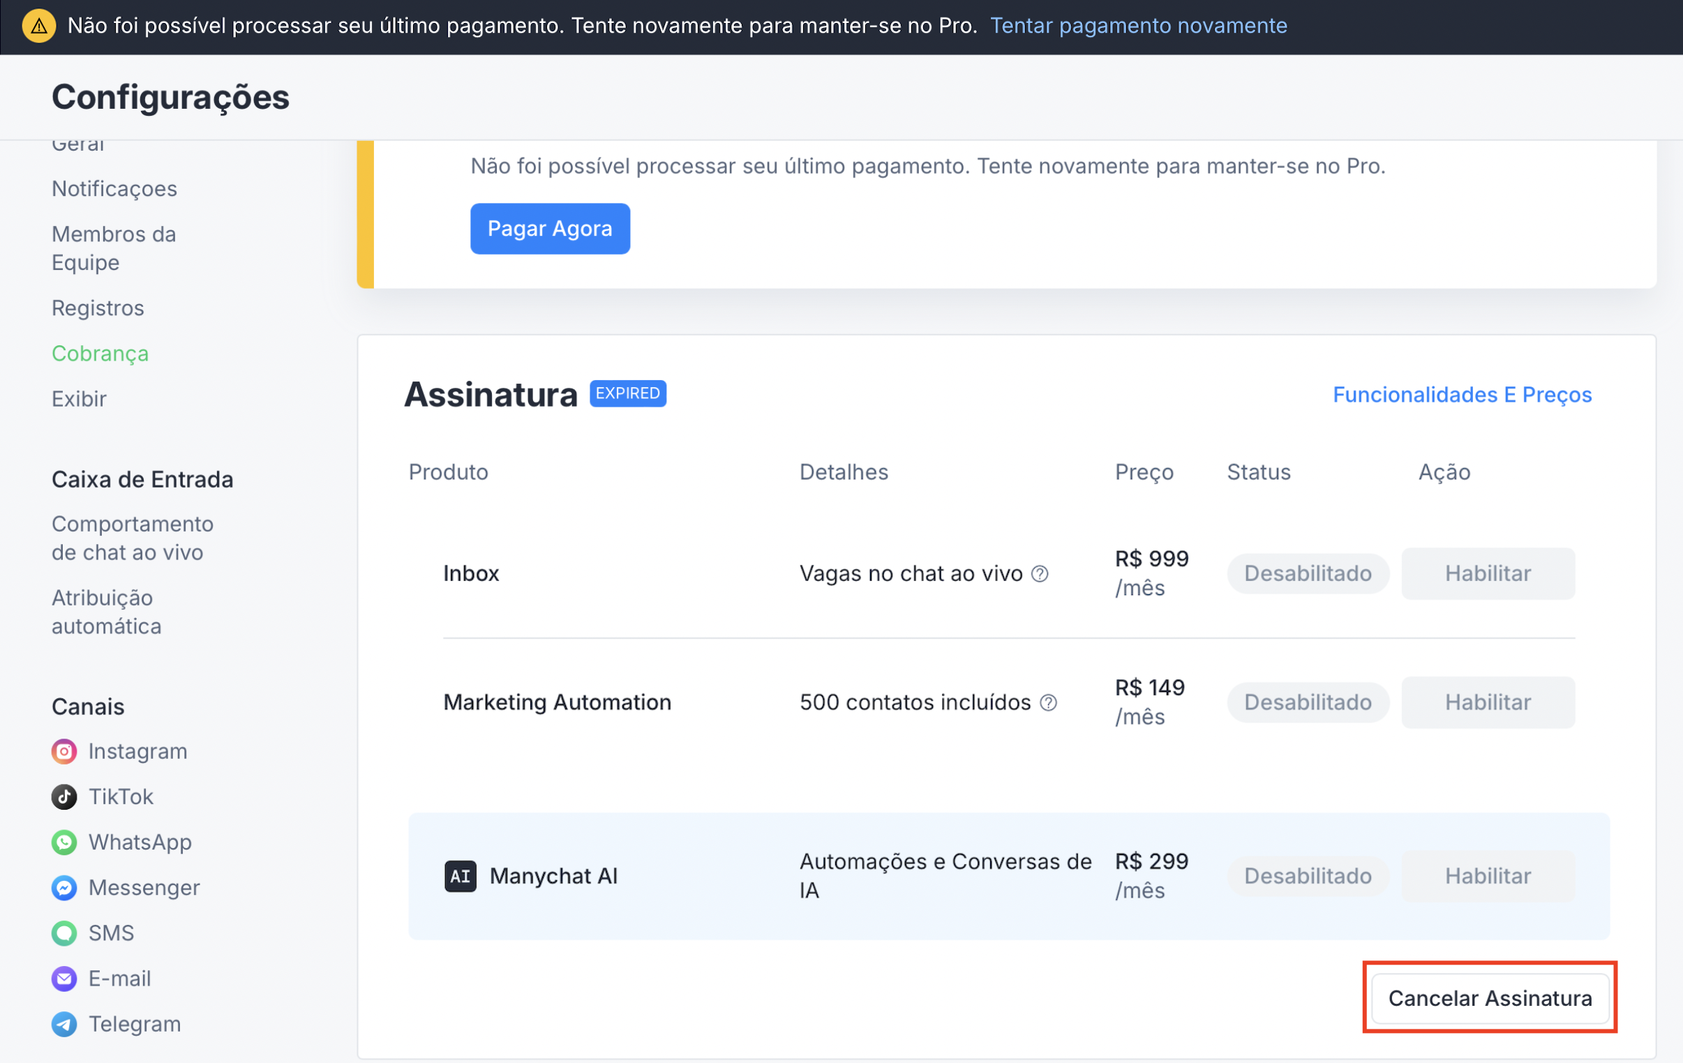Click the Configurações page title
The width and height of the screenshot is (1683, 1063).
pos(170,97)
